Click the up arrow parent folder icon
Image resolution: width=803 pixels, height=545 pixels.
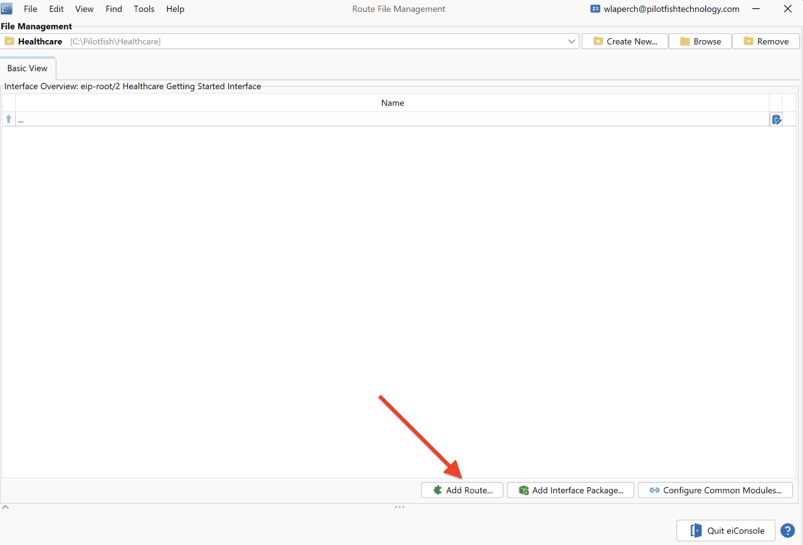9,119
